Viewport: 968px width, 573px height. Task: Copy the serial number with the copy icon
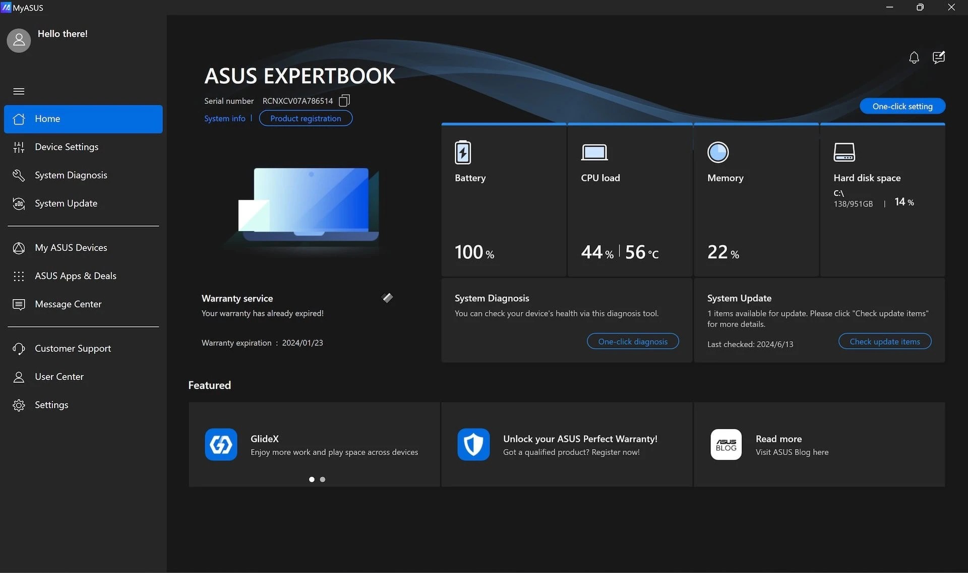pyautogui.click(x=344, y=100)
